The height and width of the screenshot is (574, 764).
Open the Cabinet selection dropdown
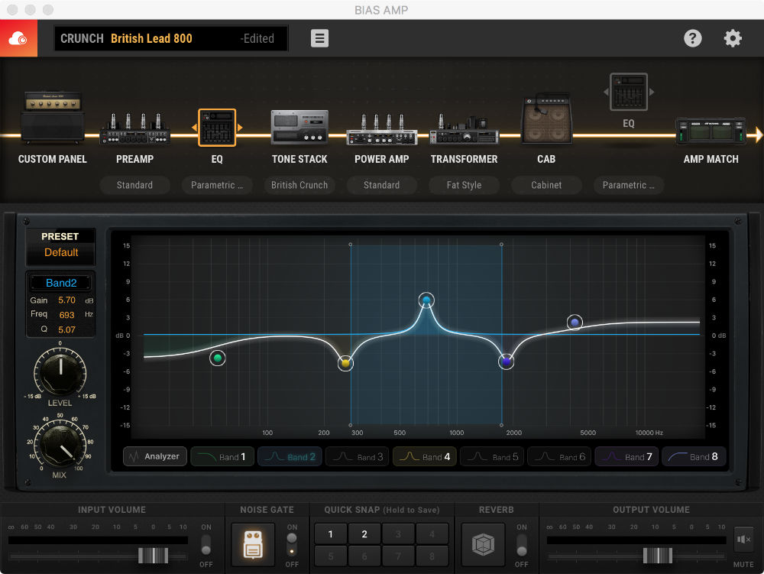point(546,185)
